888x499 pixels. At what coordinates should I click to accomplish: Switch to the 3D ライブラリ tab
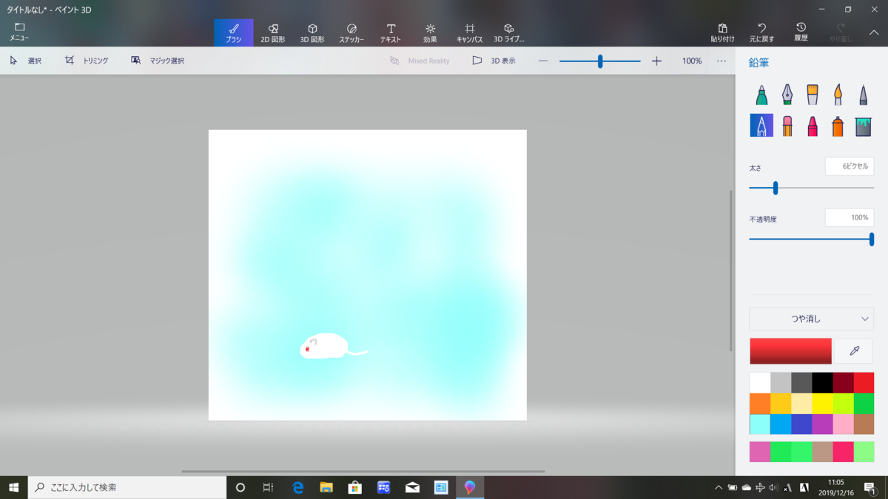(x=508, y=33)
